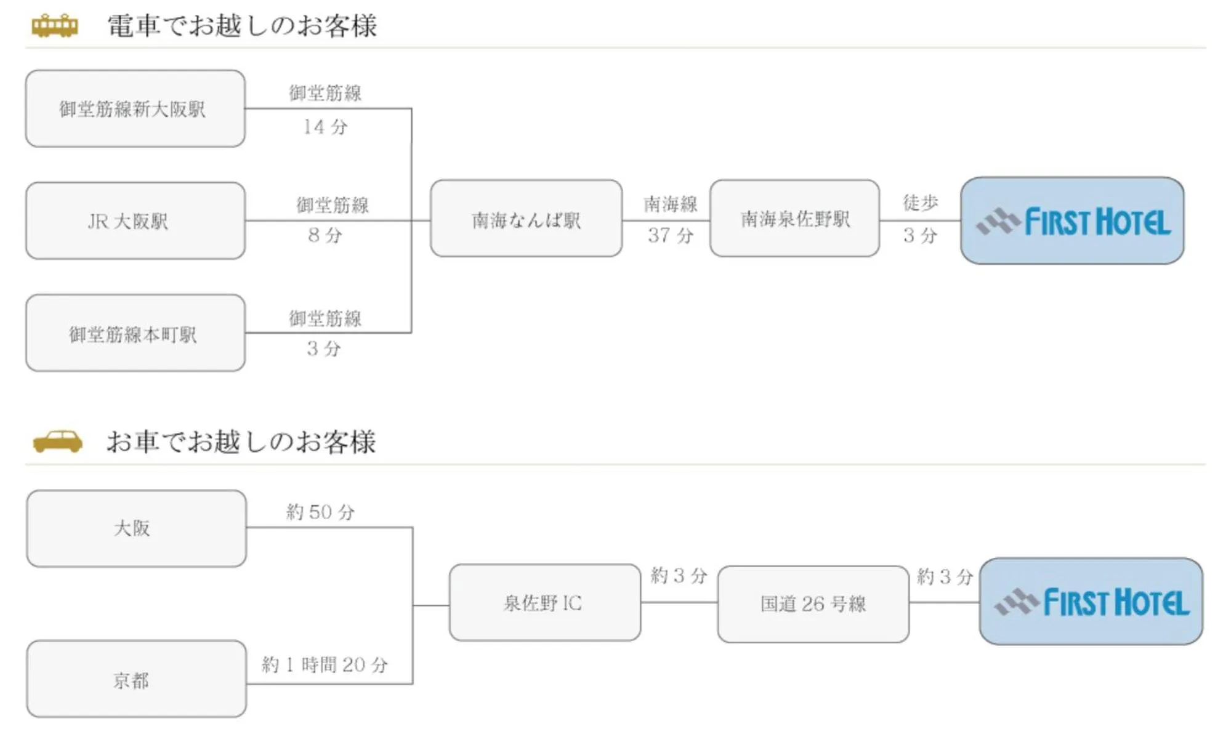Click the 泉佐野 IC box
Screen dimensions: 1231x750
click(544, 603)
